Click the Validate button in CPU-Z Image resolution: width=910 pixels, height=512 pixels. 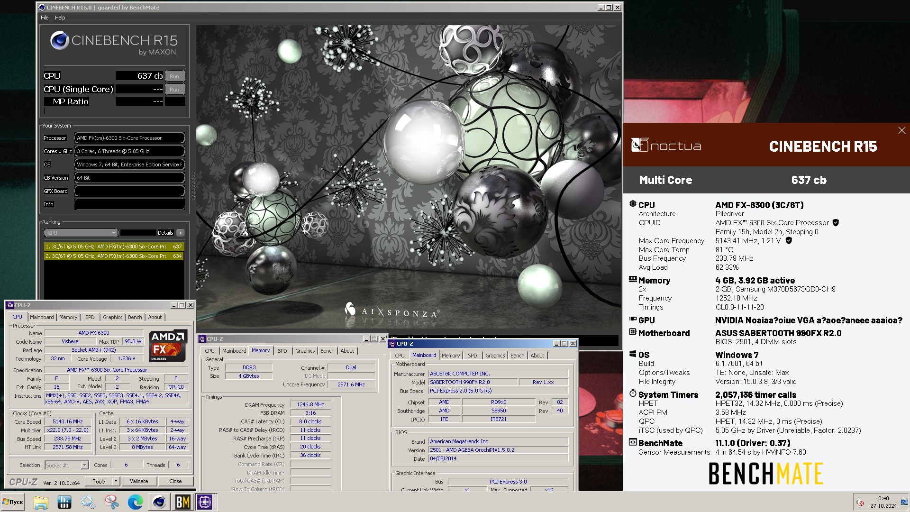[139, 481]
